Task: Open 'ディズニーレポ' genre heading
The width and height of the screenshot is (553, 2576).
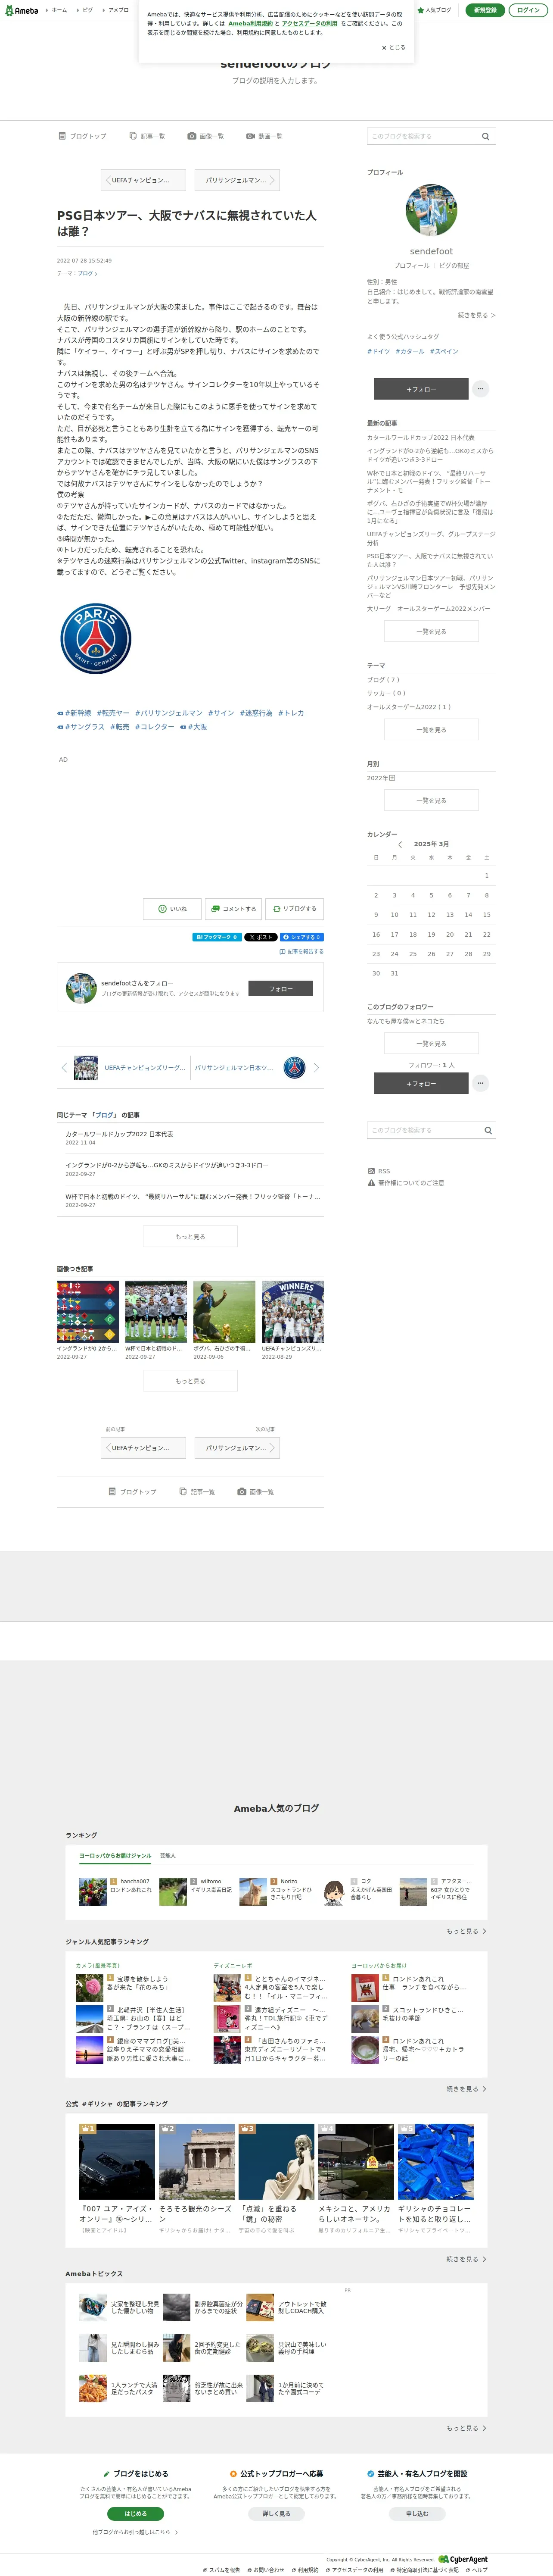Action: (x=232, y=1965)
